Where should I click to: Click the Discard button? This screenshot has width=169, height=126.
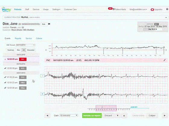pos(108,115)
